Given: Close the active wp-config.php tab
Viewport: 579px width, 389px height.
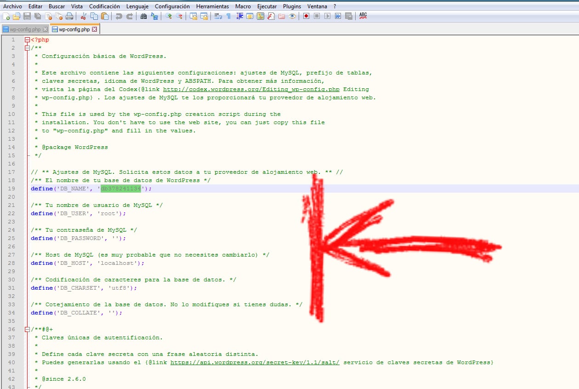Looking at the screenshot, I should 95,29.
